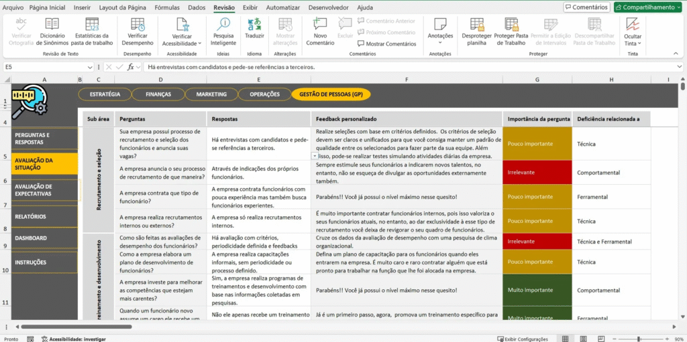The image size is (687, 342).
Task: Click the FINANÇAS navigation button
Action: click(158, 94)
